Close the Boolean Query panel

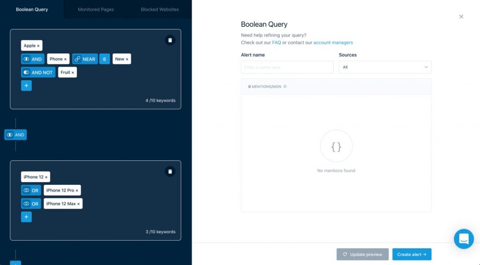pos(461,16)
